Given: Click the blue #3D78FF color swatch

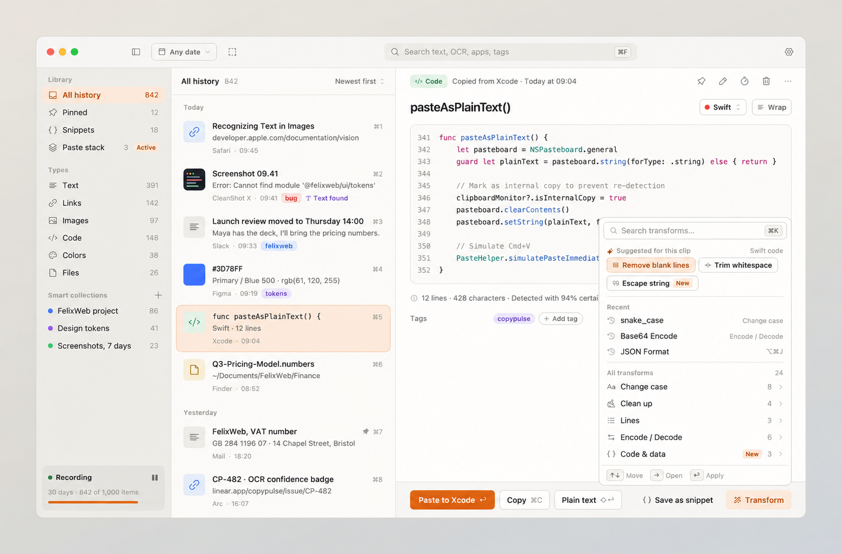Looking at the screenshot, I should 194,275.
